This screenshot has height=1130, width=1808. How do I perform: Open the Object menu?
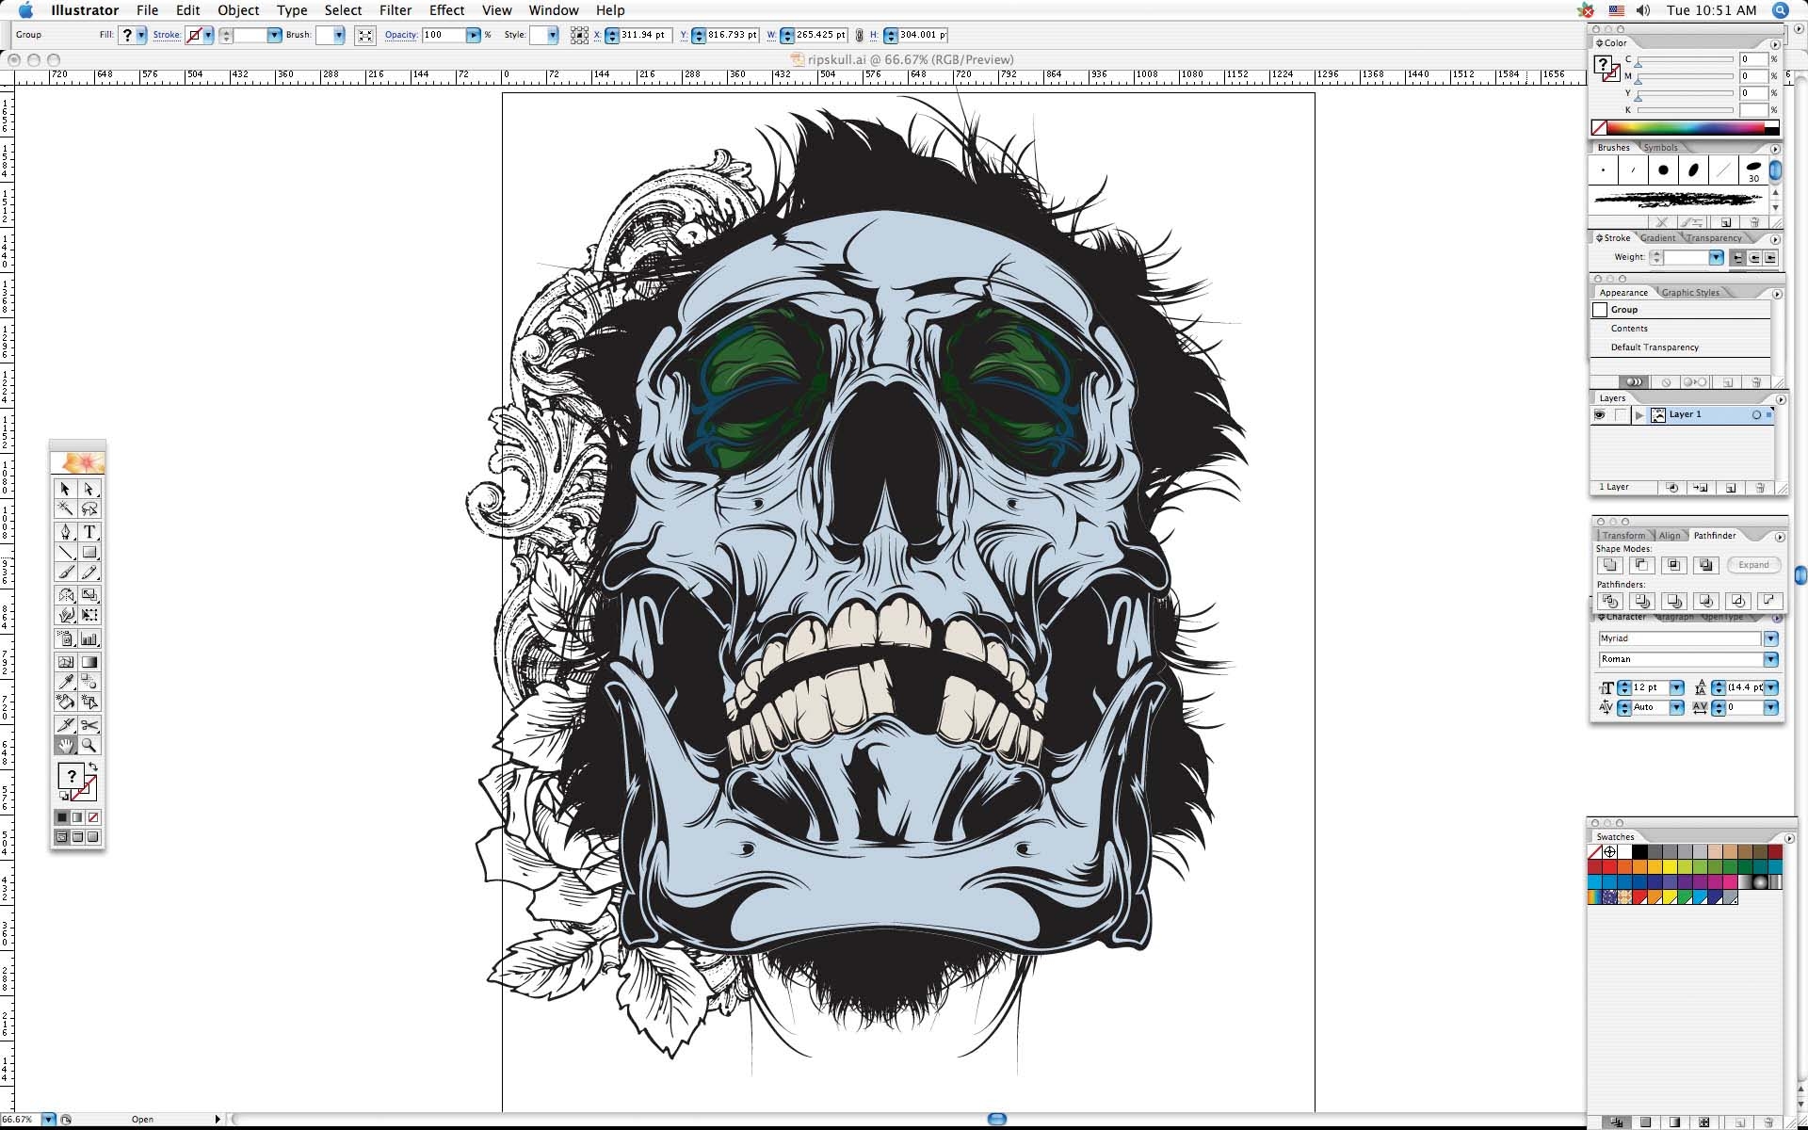(x=238, y=10)
